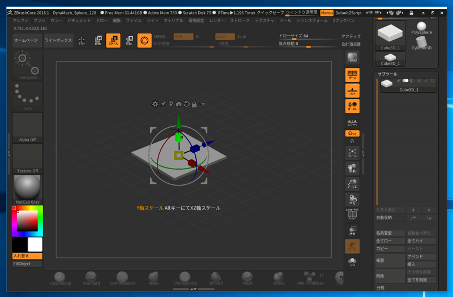The height and width of the screenshot is (297, 453).
Task: Open the Alpha Off selector
Action: pyautogui.click(x=27, y=127)
